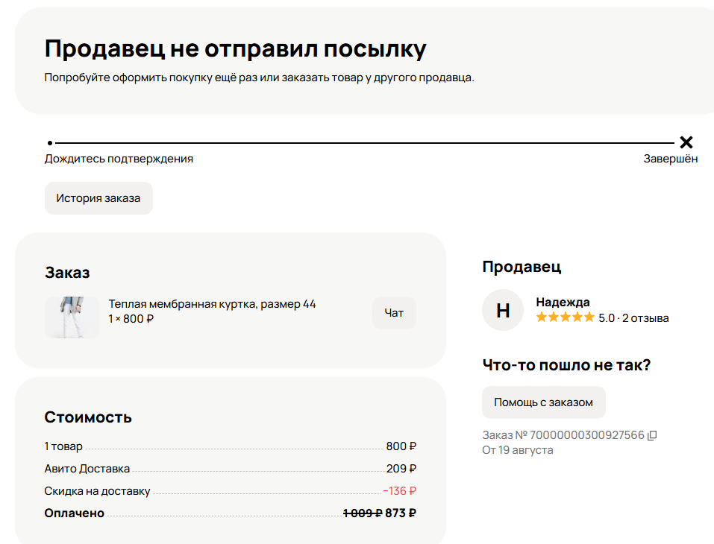Screen dimensions: 714x544
Task: Click Помощь с заказом button
Action: click(x=543, y=402)
